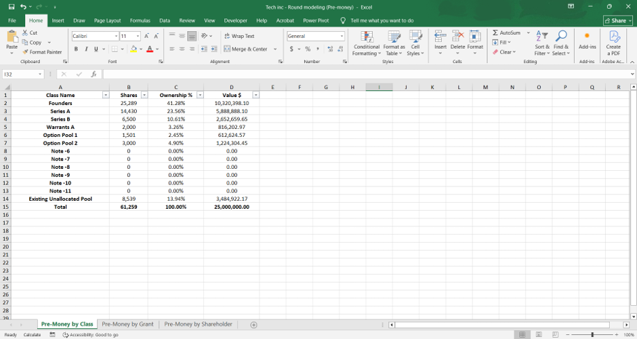
Task: Open the Value $ filter dropdown
Action: point(256,95)
